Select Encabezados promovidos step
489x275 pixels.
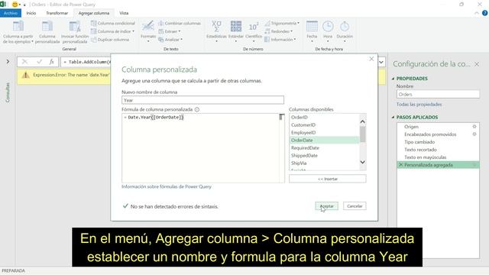[x=438, y=134]
